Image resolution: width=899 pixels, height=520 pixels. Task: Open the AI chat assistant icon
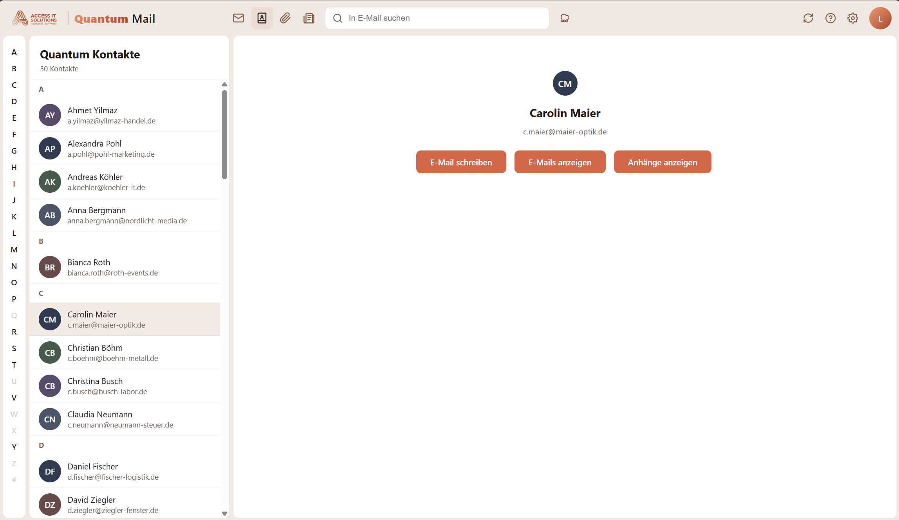[565, 18]
